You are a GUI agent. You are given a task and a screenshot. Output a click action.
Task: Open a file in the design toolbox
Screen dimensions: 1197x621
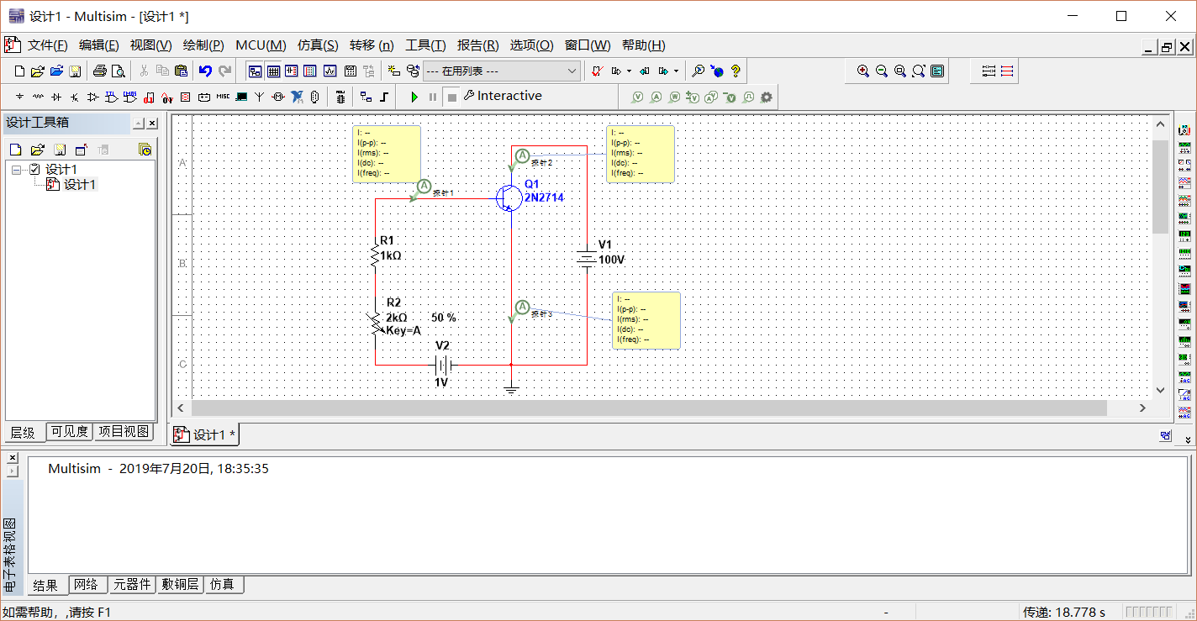coord(37,150)
